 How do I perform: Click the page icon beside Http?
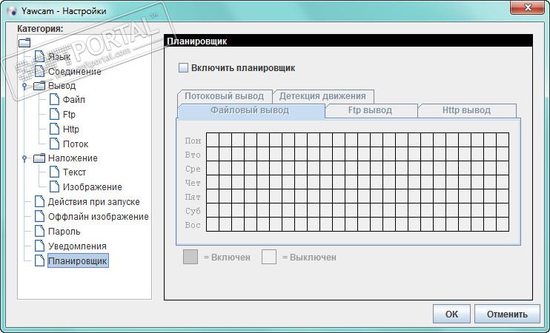pos(54,129)
